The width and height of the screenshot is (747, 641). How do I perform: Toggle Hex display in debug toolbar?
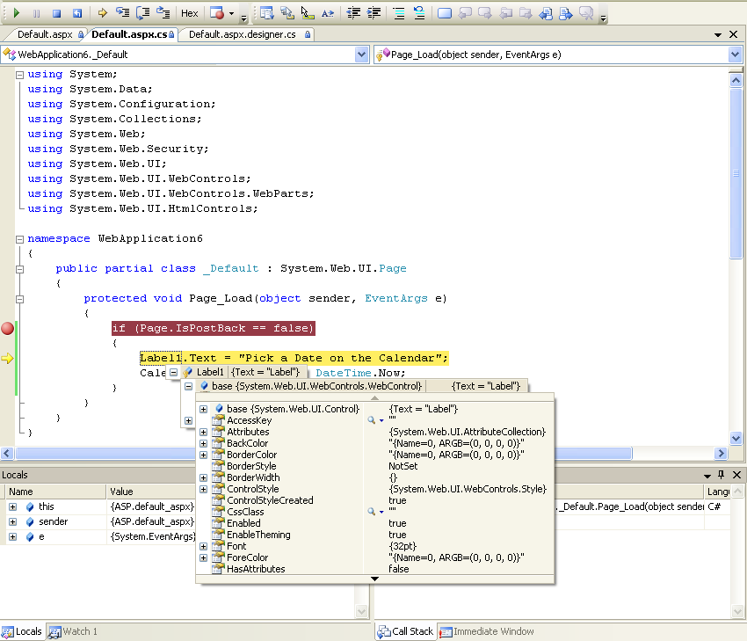click(x=189, y=13)
